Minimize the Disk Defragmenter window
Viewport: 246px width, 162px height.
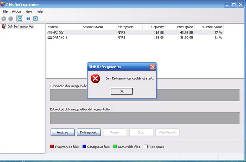(x=227, y=4)
